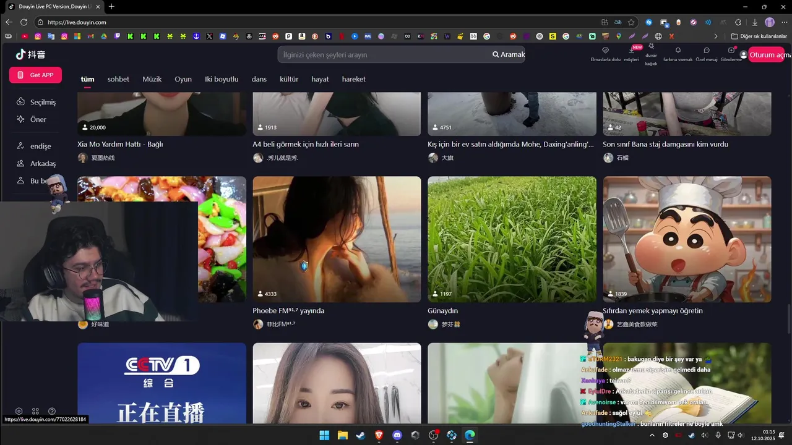Open the duvar kağıdı icon
The width and height of the screenshot is (792, 445).
651,47
